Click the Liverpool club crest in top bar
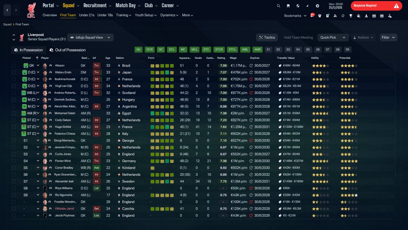The width and height of the screenshot is (408, 230). tap(31, 10)
